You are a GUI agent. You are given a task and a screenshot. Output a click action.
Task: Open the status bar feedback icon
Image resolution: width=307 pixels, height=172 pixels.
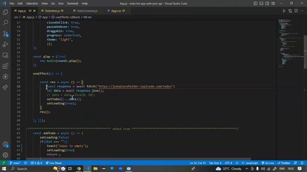(x=295, y=163)
